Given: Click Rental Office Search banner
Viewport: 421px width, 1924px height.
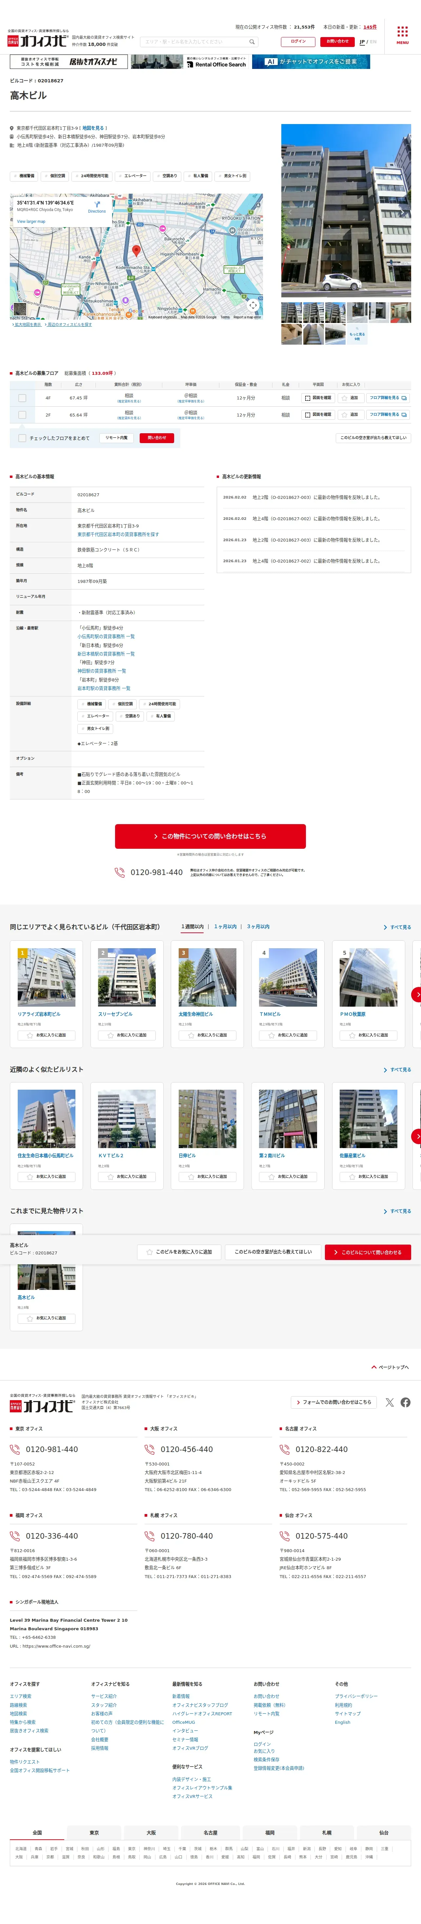Looking at the screenshot, I should pyautogui.click(x=190, y=62).
